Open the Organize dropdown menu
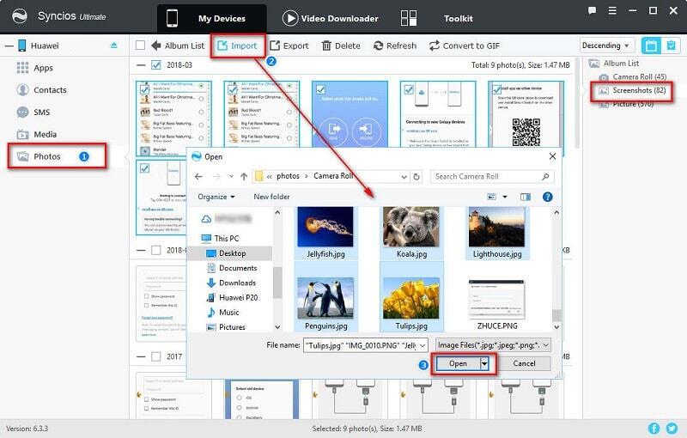This screenshot has width=687, height=438. tap(216, 197)
